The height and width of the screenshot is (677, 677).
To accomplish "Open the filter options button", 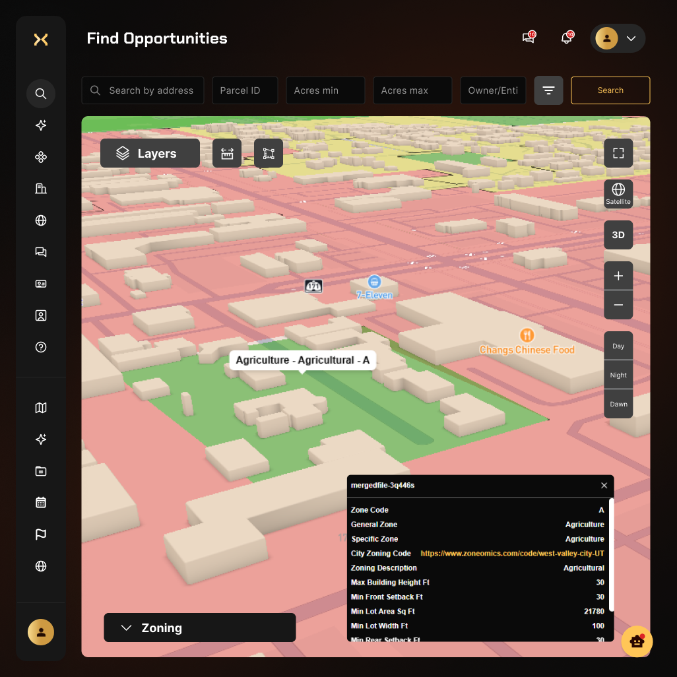I will (548, 90).
